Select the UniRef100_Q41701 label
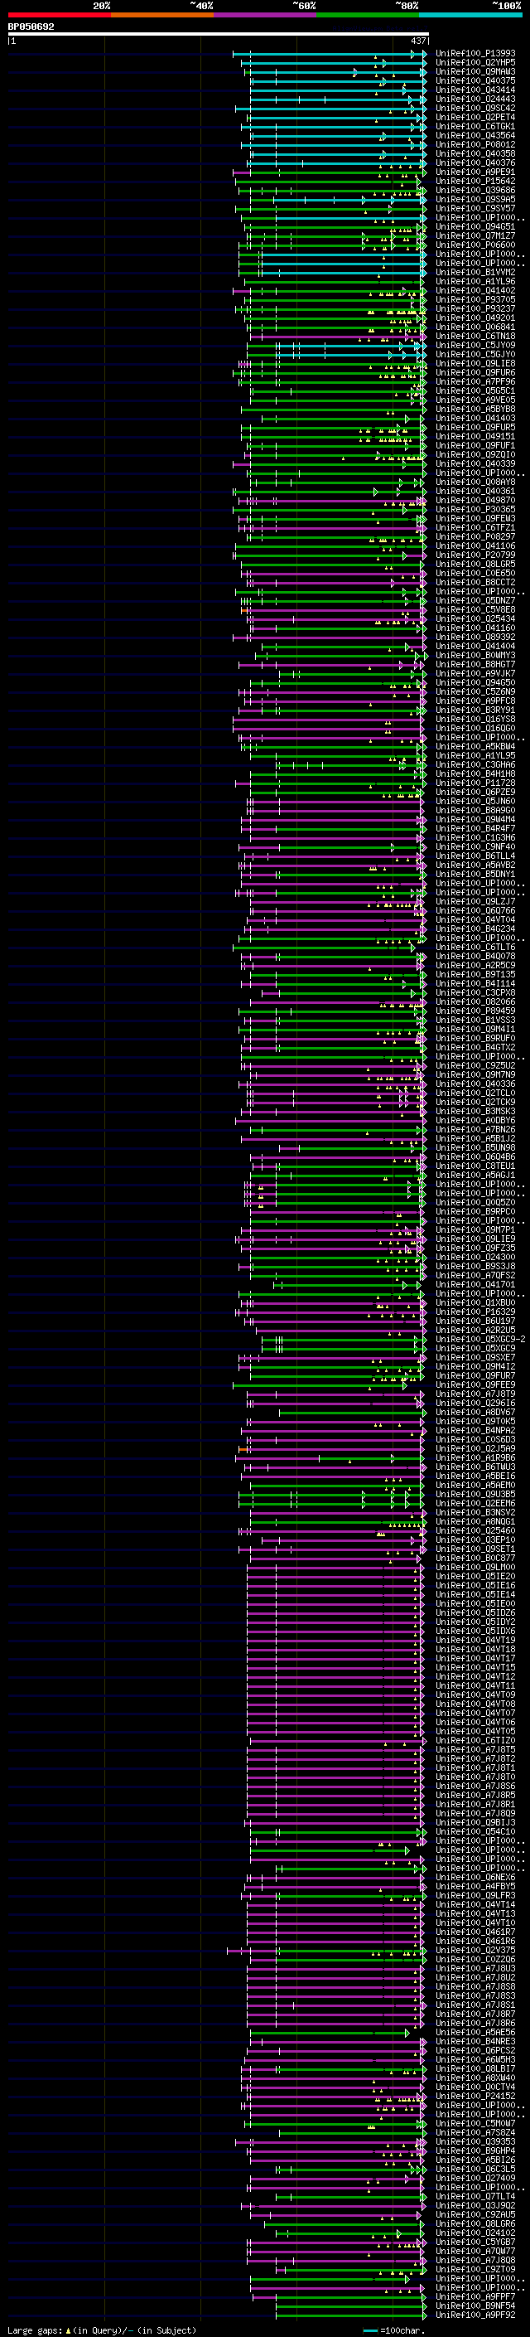530x2337 pixels. [x=475, y=1283]
